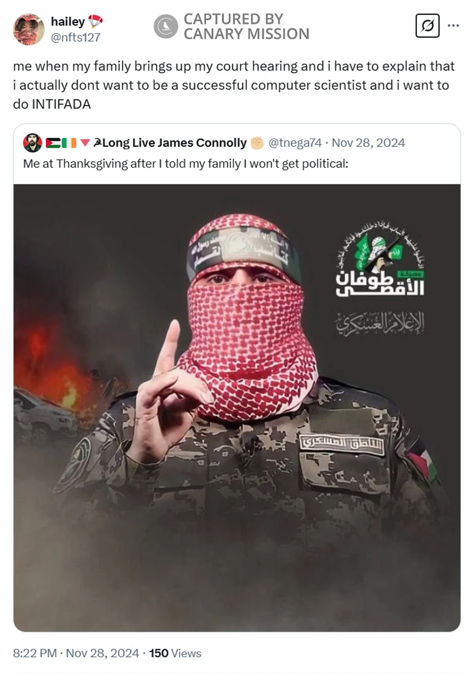The image size is (471, 674).
Task: Visit the @nfts127 handle
Action: coord(75,37)
